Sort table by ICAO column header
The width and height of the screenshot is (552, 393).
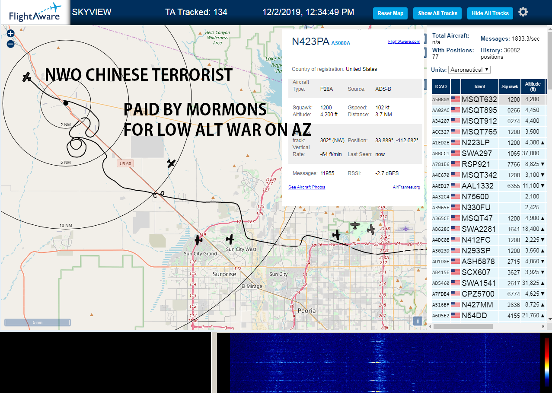pyautogui.click(x=441, y=86)
